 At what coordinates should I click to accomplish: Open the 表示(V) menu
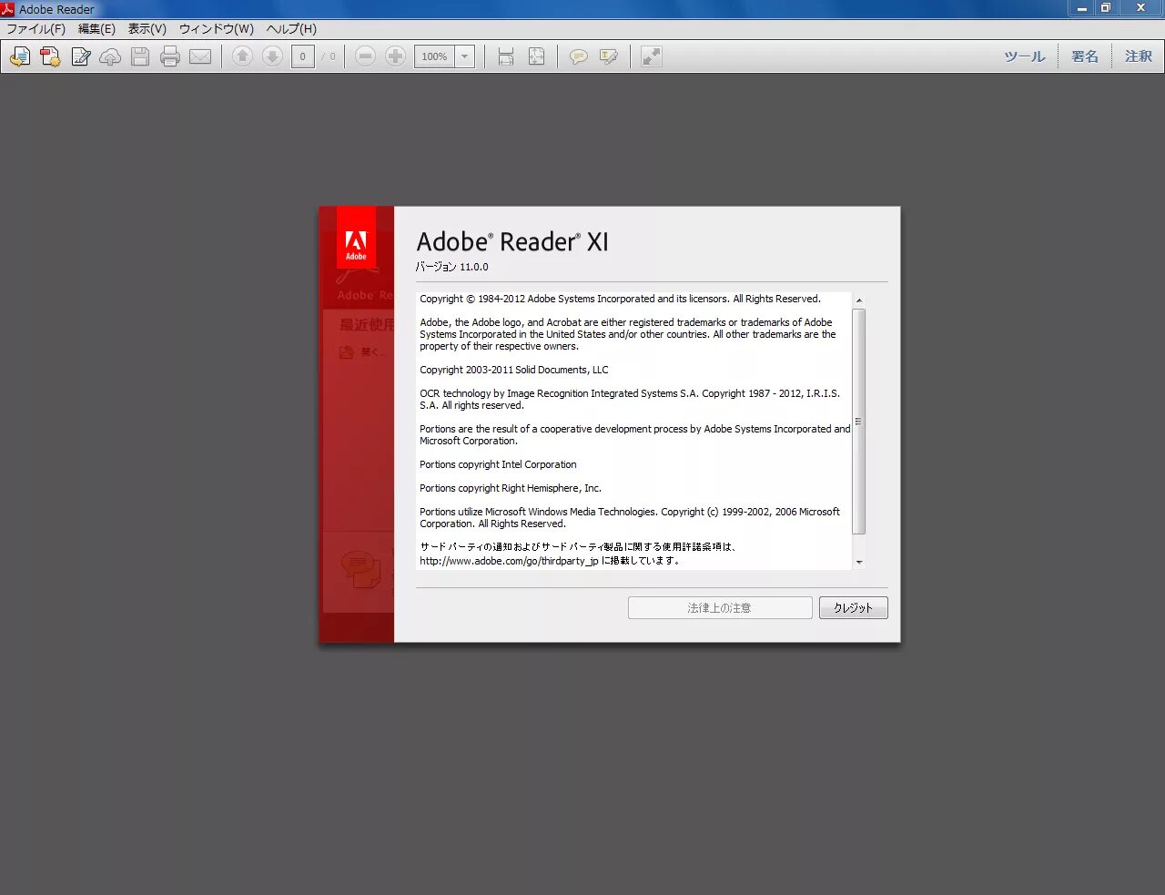pos(147,29)
